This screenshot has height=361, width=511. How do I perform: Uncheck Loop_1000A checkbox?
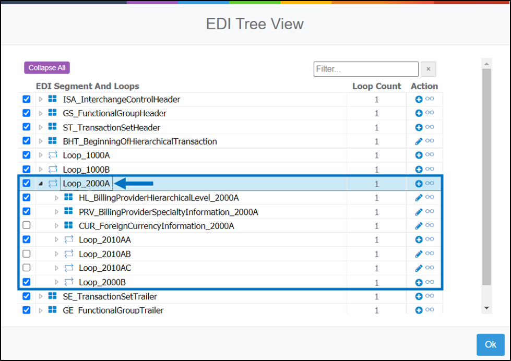pos(27,155)
